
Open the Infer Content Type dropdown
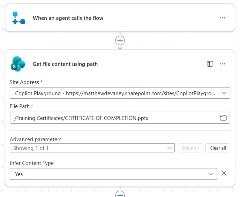pos(113,174)
